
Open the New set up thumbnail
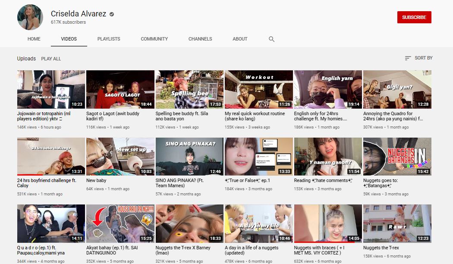pyautogui.click(x=120, y=157)
